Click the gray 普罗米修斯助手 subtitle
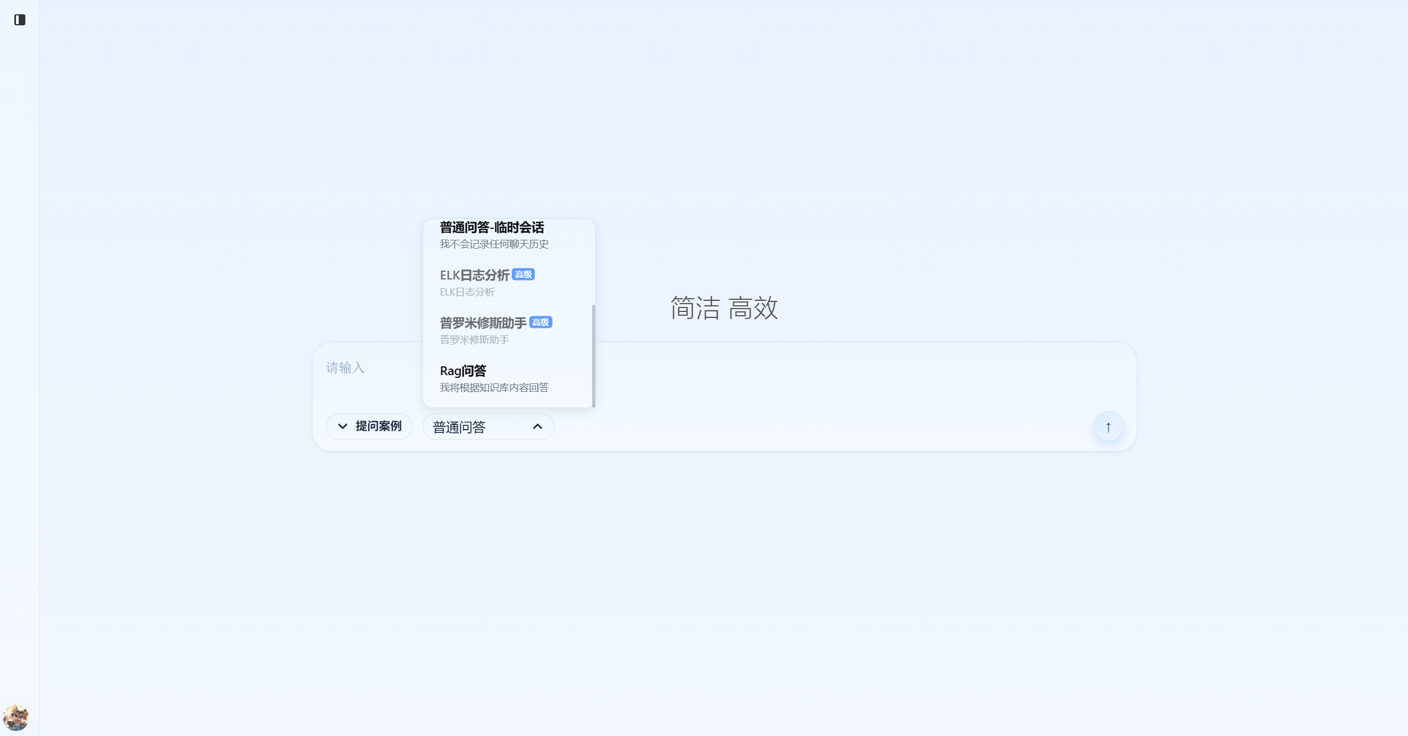The width and height of the screenshot is (1408, 736). (x=474, y=340)
